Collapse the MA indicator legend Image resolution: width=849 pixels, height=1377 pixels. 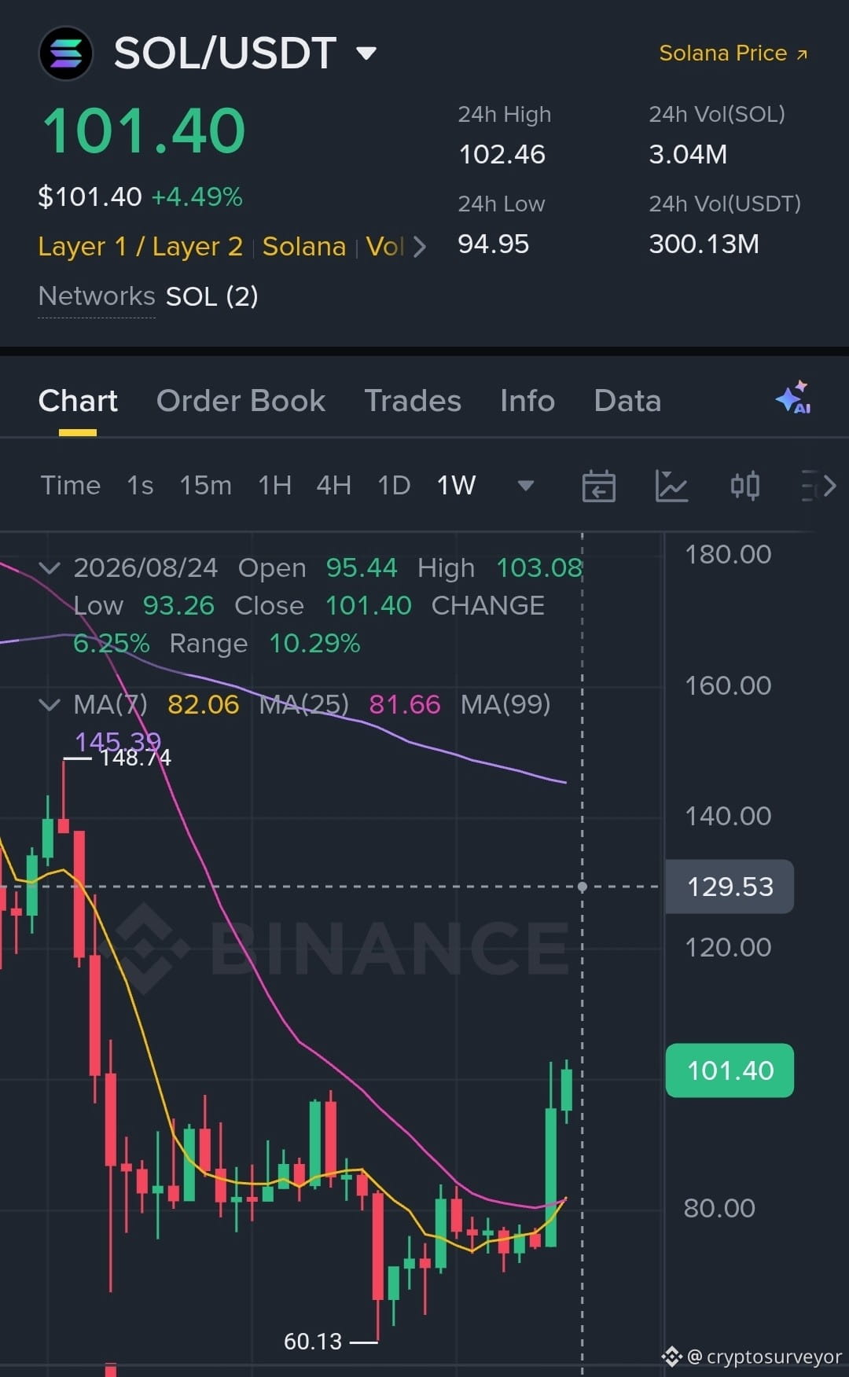point(50,705)
